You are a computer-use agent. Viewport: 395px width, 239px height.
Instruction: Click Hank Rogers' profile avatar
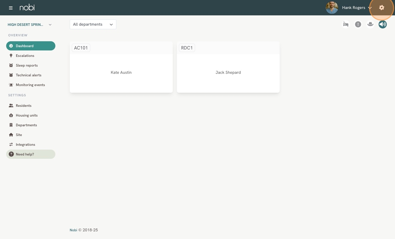(x=332, y=7)
